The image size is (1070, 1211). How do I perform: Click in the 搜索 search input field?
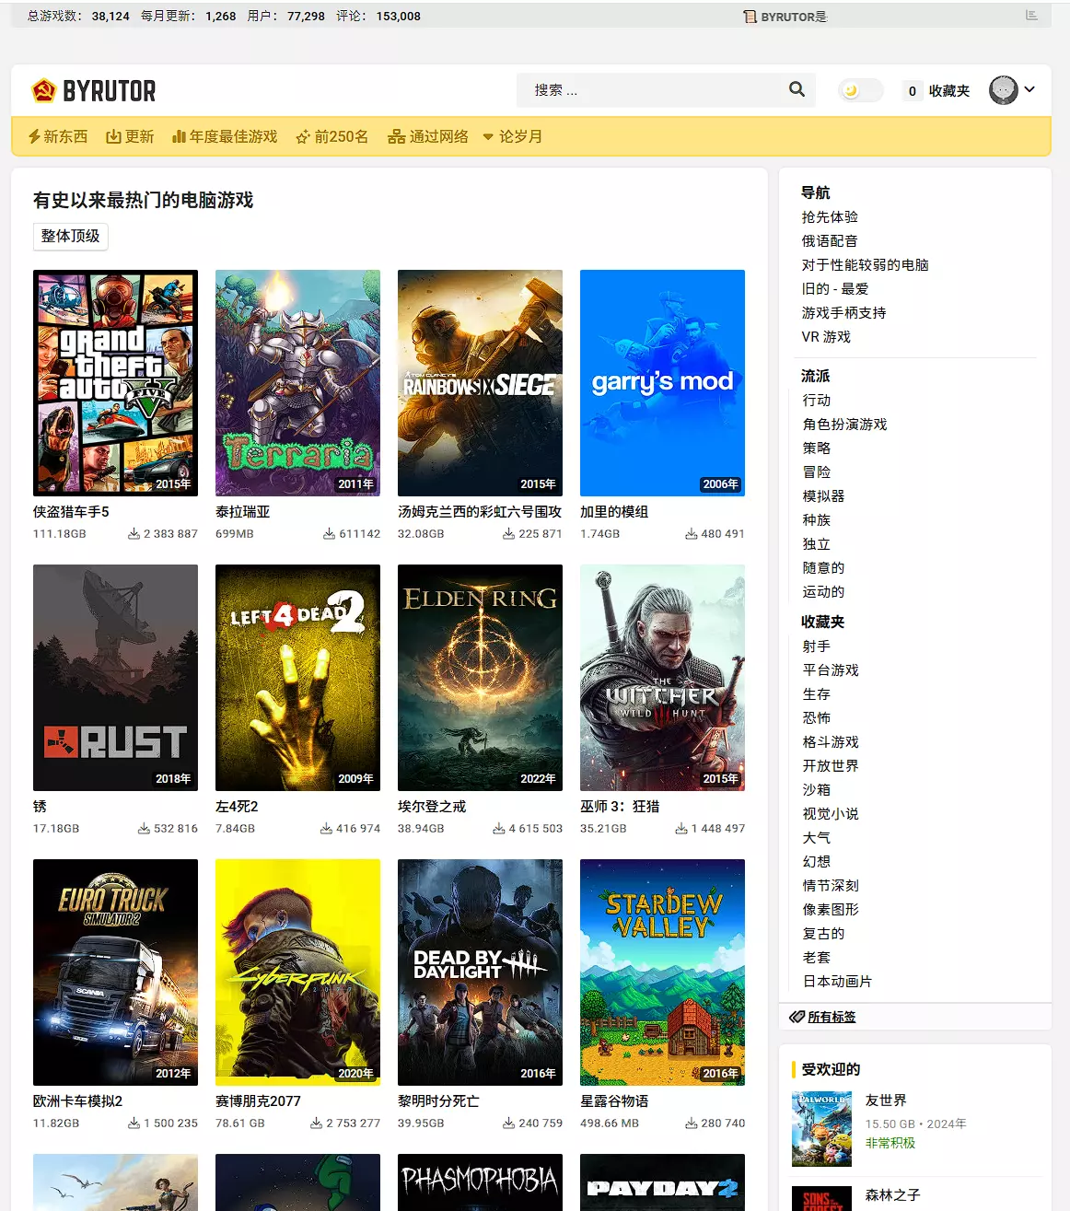click(x=649, y=90)
